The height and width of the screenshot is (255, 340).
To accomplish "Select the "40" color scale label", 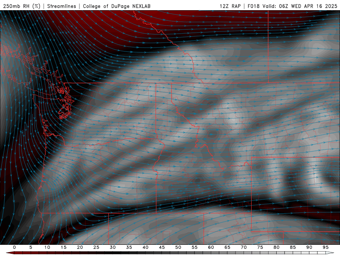I will [x=145, y=247].
